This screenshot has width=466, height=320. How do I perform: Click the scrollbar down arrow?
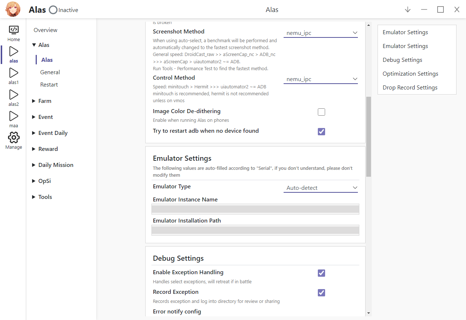pos(368,313)
